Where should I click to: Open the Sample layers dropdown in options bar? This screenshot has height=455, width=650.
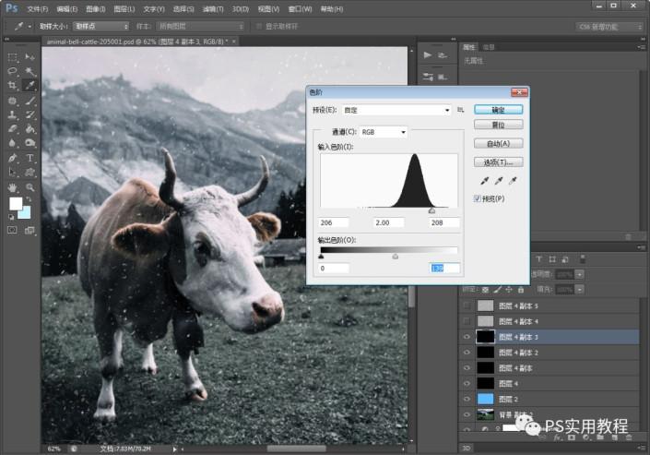pyautogui.click(x=201, y=27)
